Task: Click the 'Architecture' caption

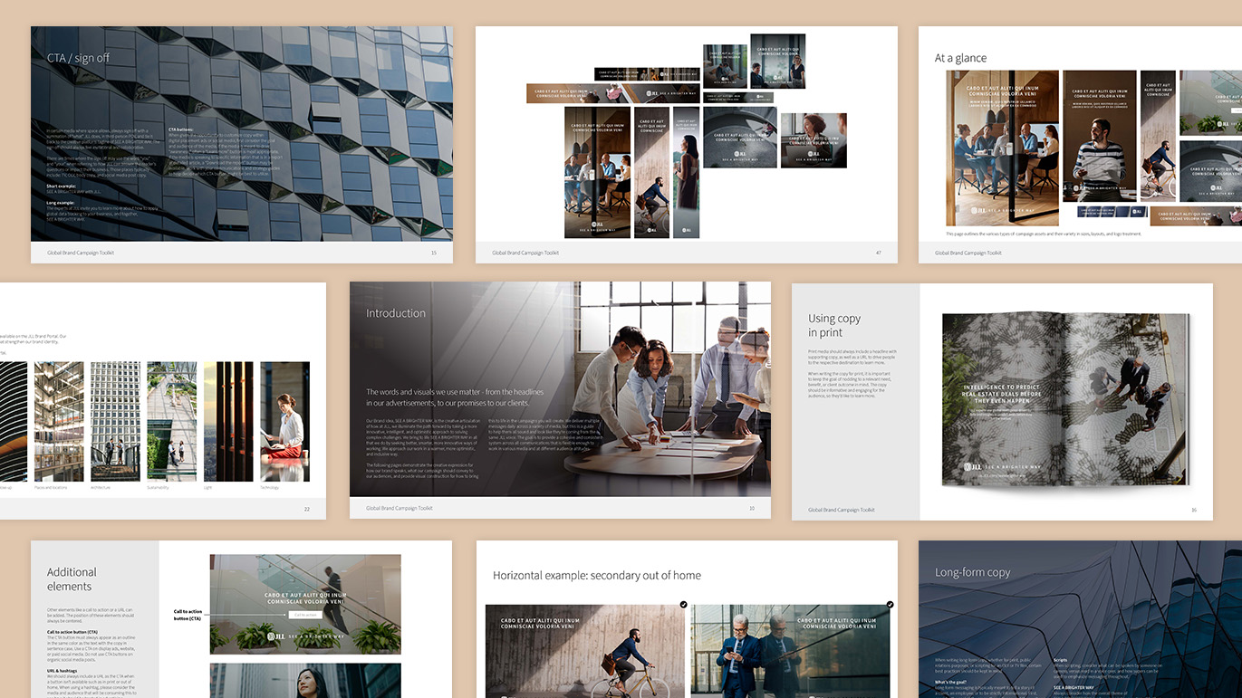Action: 101,488
